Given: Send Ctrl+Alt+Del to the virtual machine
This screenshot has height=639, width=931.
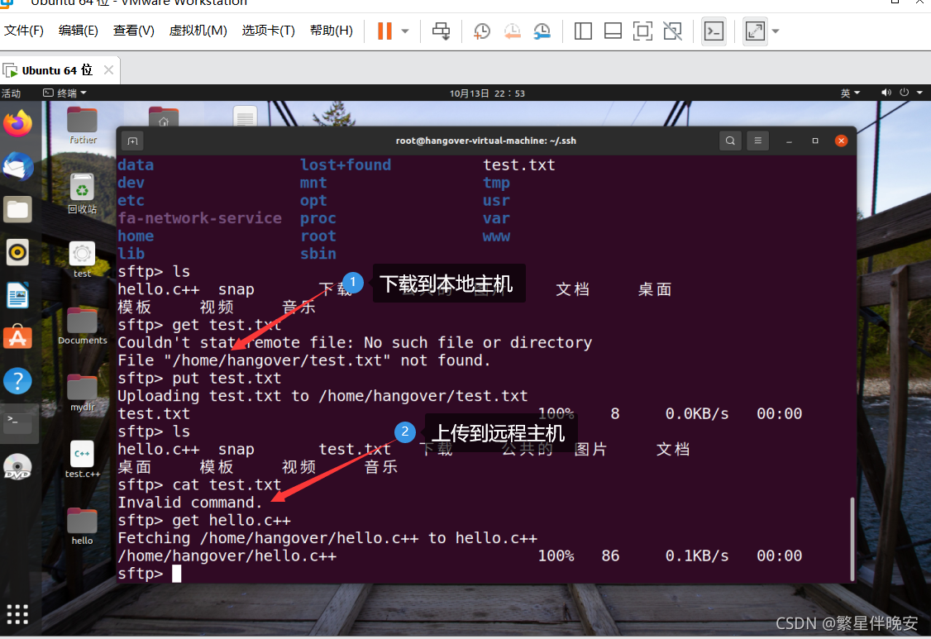Looking at the screenshot, I should point(441,31).
